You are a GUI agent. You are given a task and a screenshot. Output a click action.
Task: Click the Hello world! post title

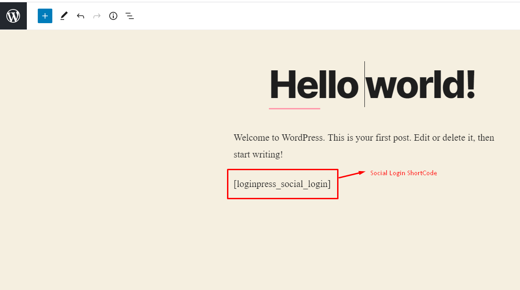[373, 85]
